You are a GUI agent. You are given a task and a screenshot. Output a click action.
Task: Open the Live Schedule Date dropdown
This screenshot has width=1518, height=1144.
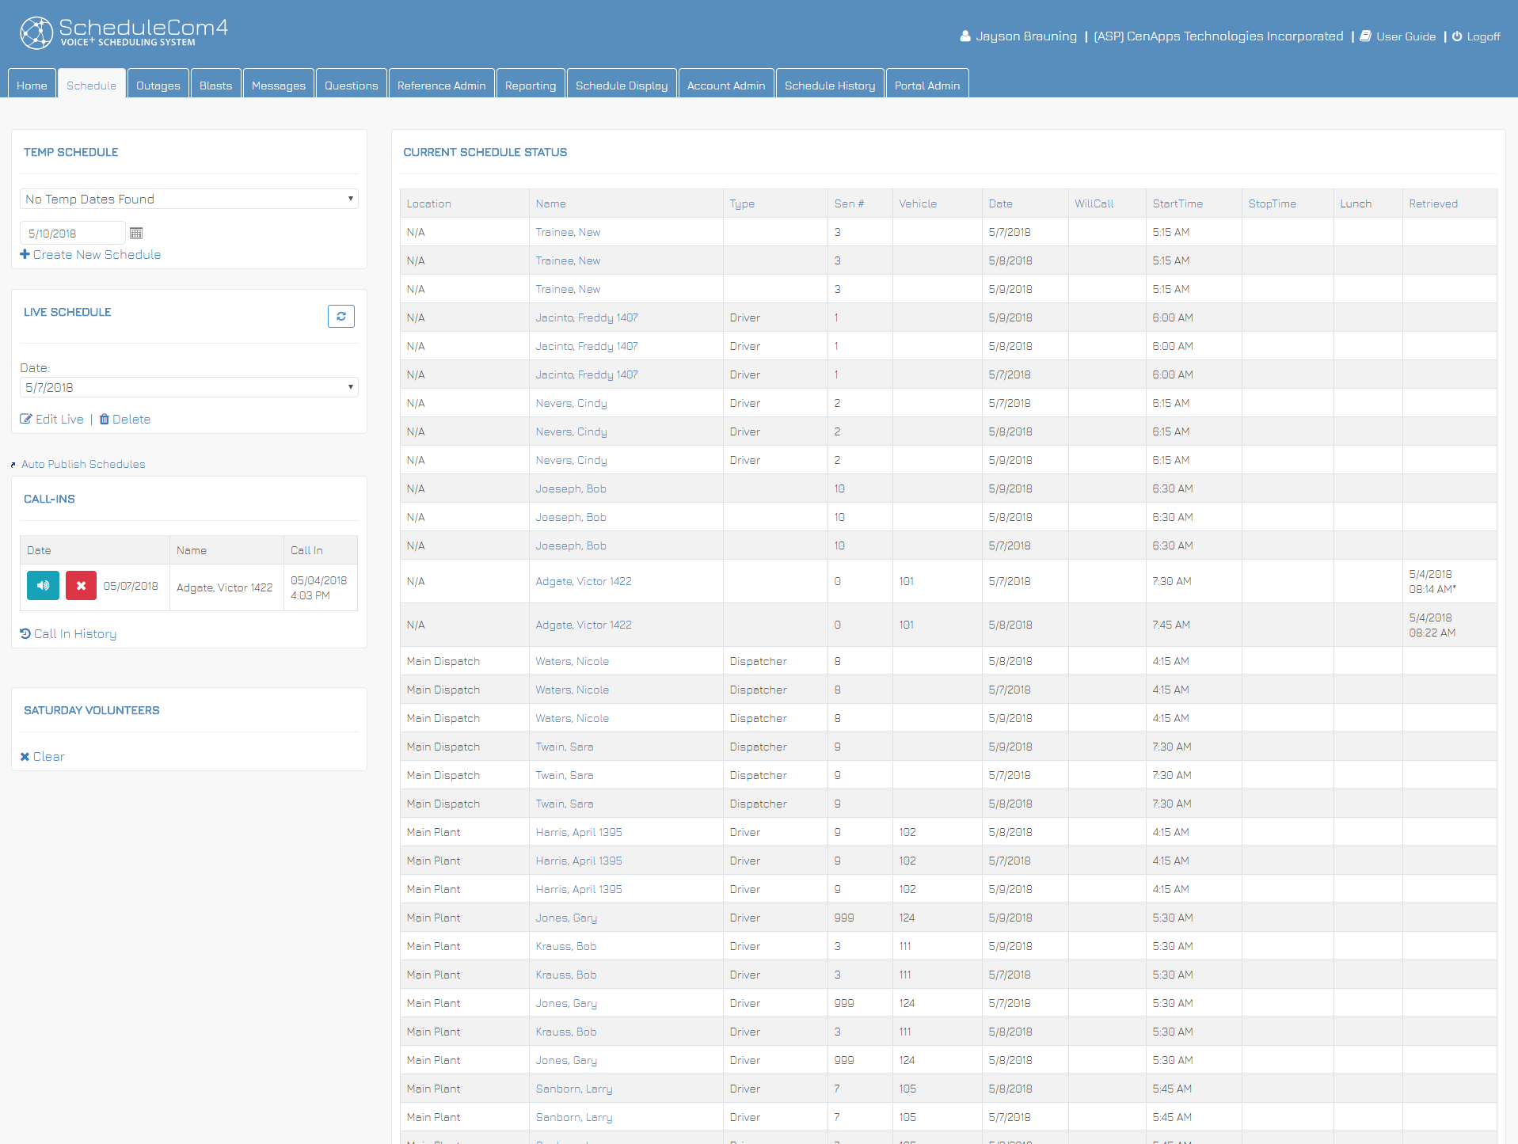coord(189,387)
